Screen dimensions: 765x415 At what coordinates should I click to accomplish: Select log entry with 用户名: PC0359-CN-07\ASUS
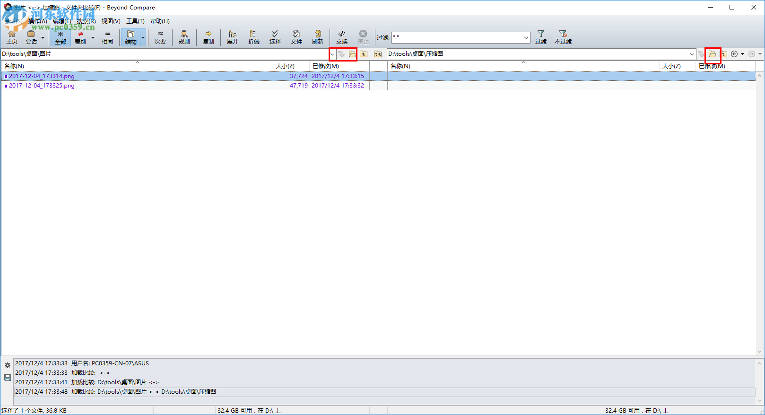coord(385,363)
